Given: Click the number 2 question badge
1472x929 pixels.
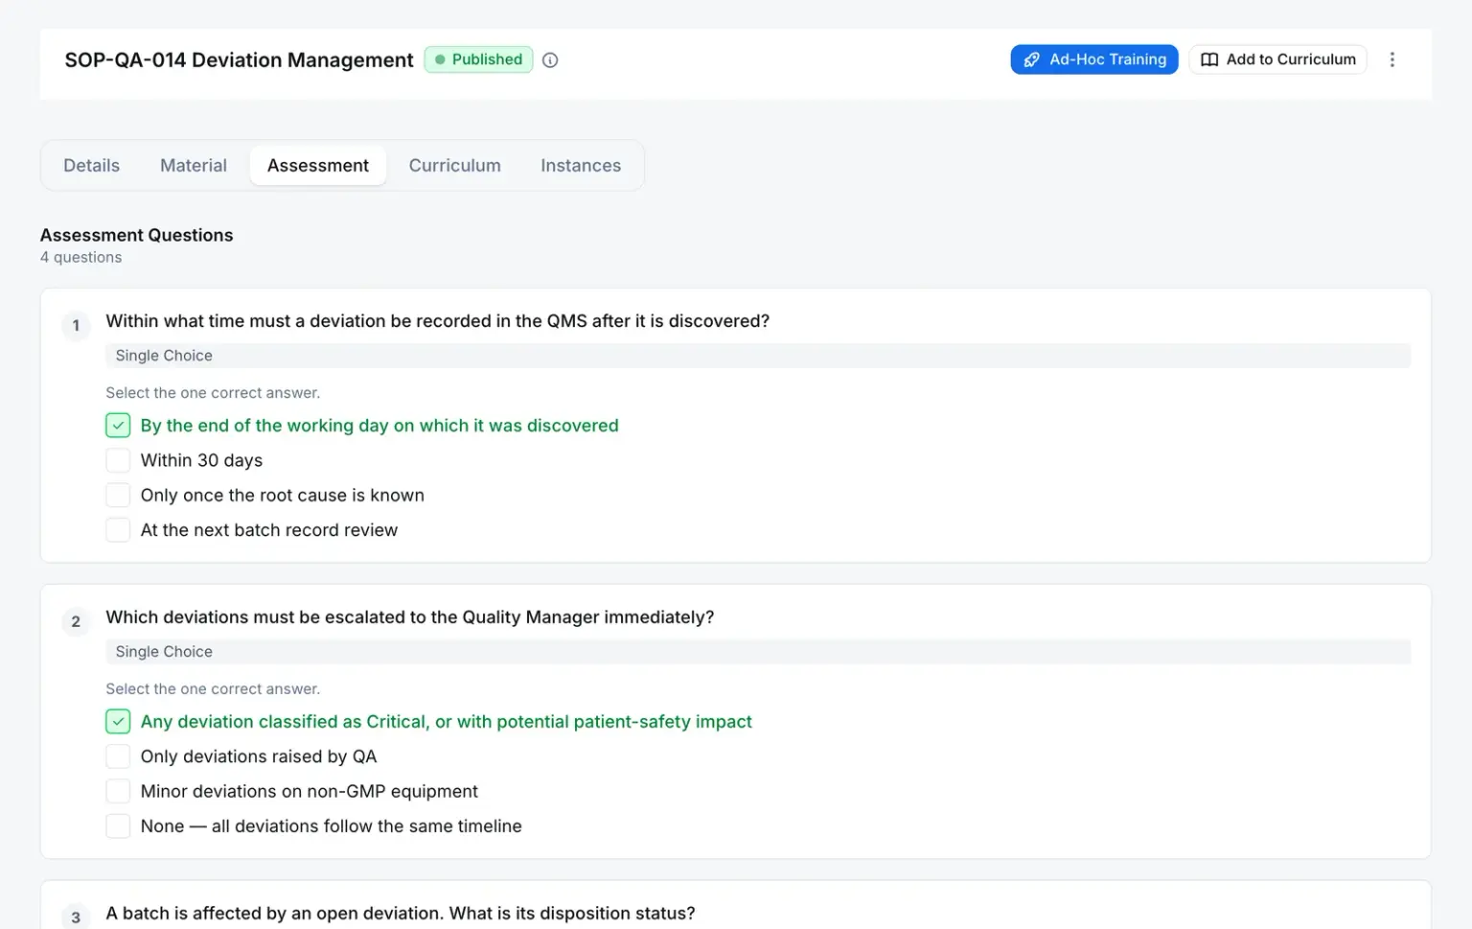Looking at the screenshot, I should click(76, 622).
